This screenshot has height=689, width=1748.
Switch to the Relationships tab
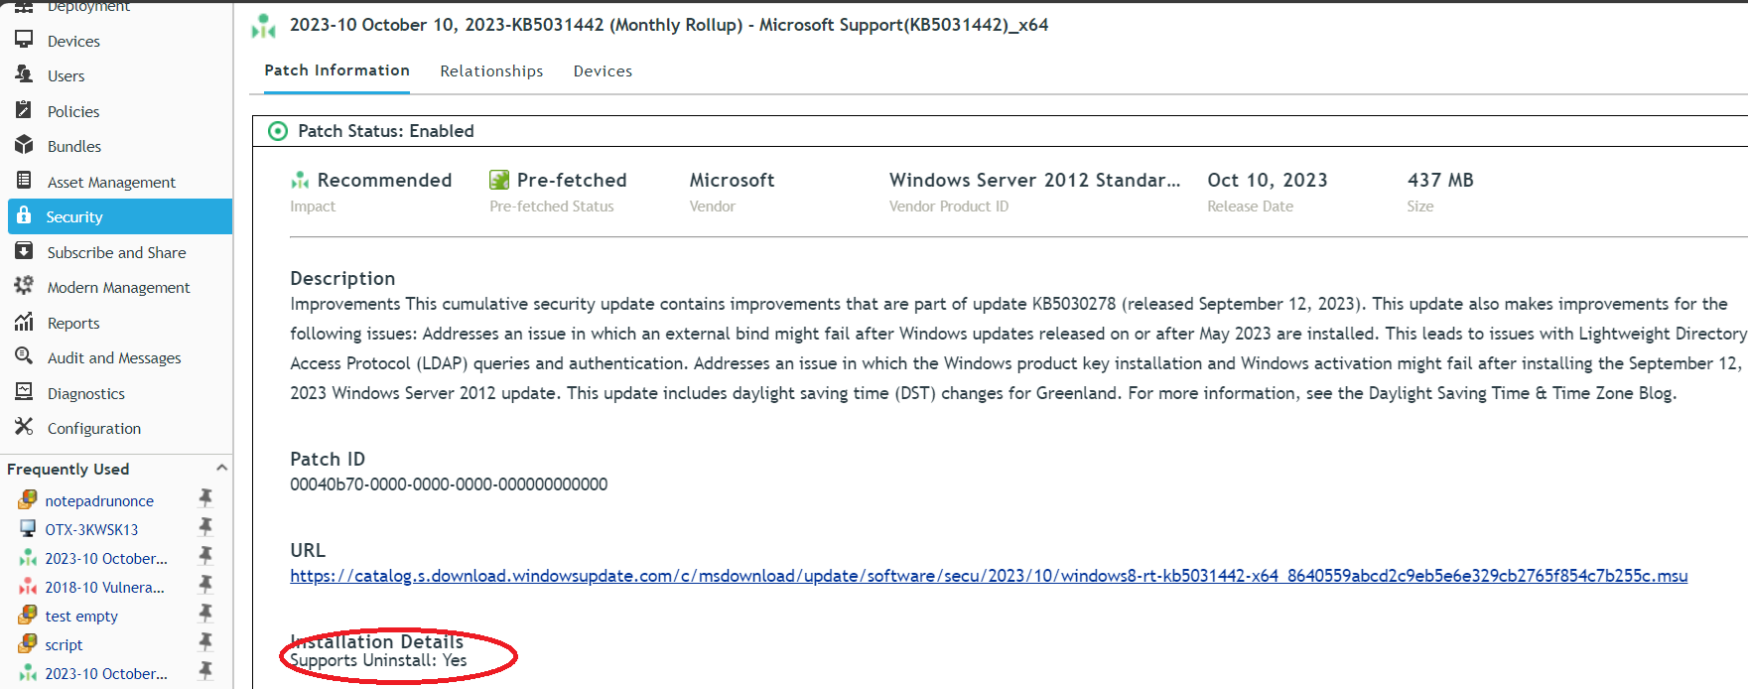tap(491, 70)
